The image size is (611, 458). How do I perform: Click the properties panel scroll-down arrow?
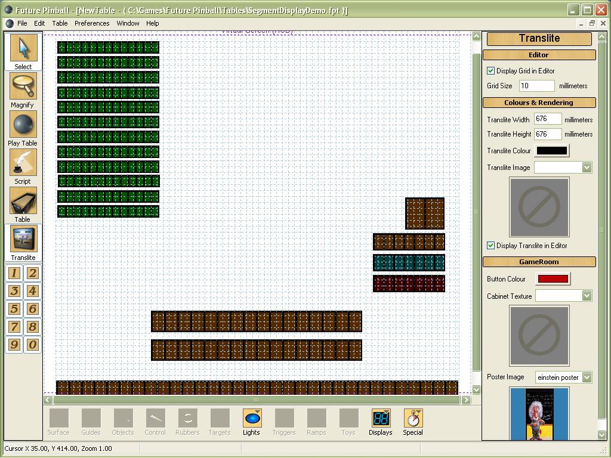(x=601, y=434)
